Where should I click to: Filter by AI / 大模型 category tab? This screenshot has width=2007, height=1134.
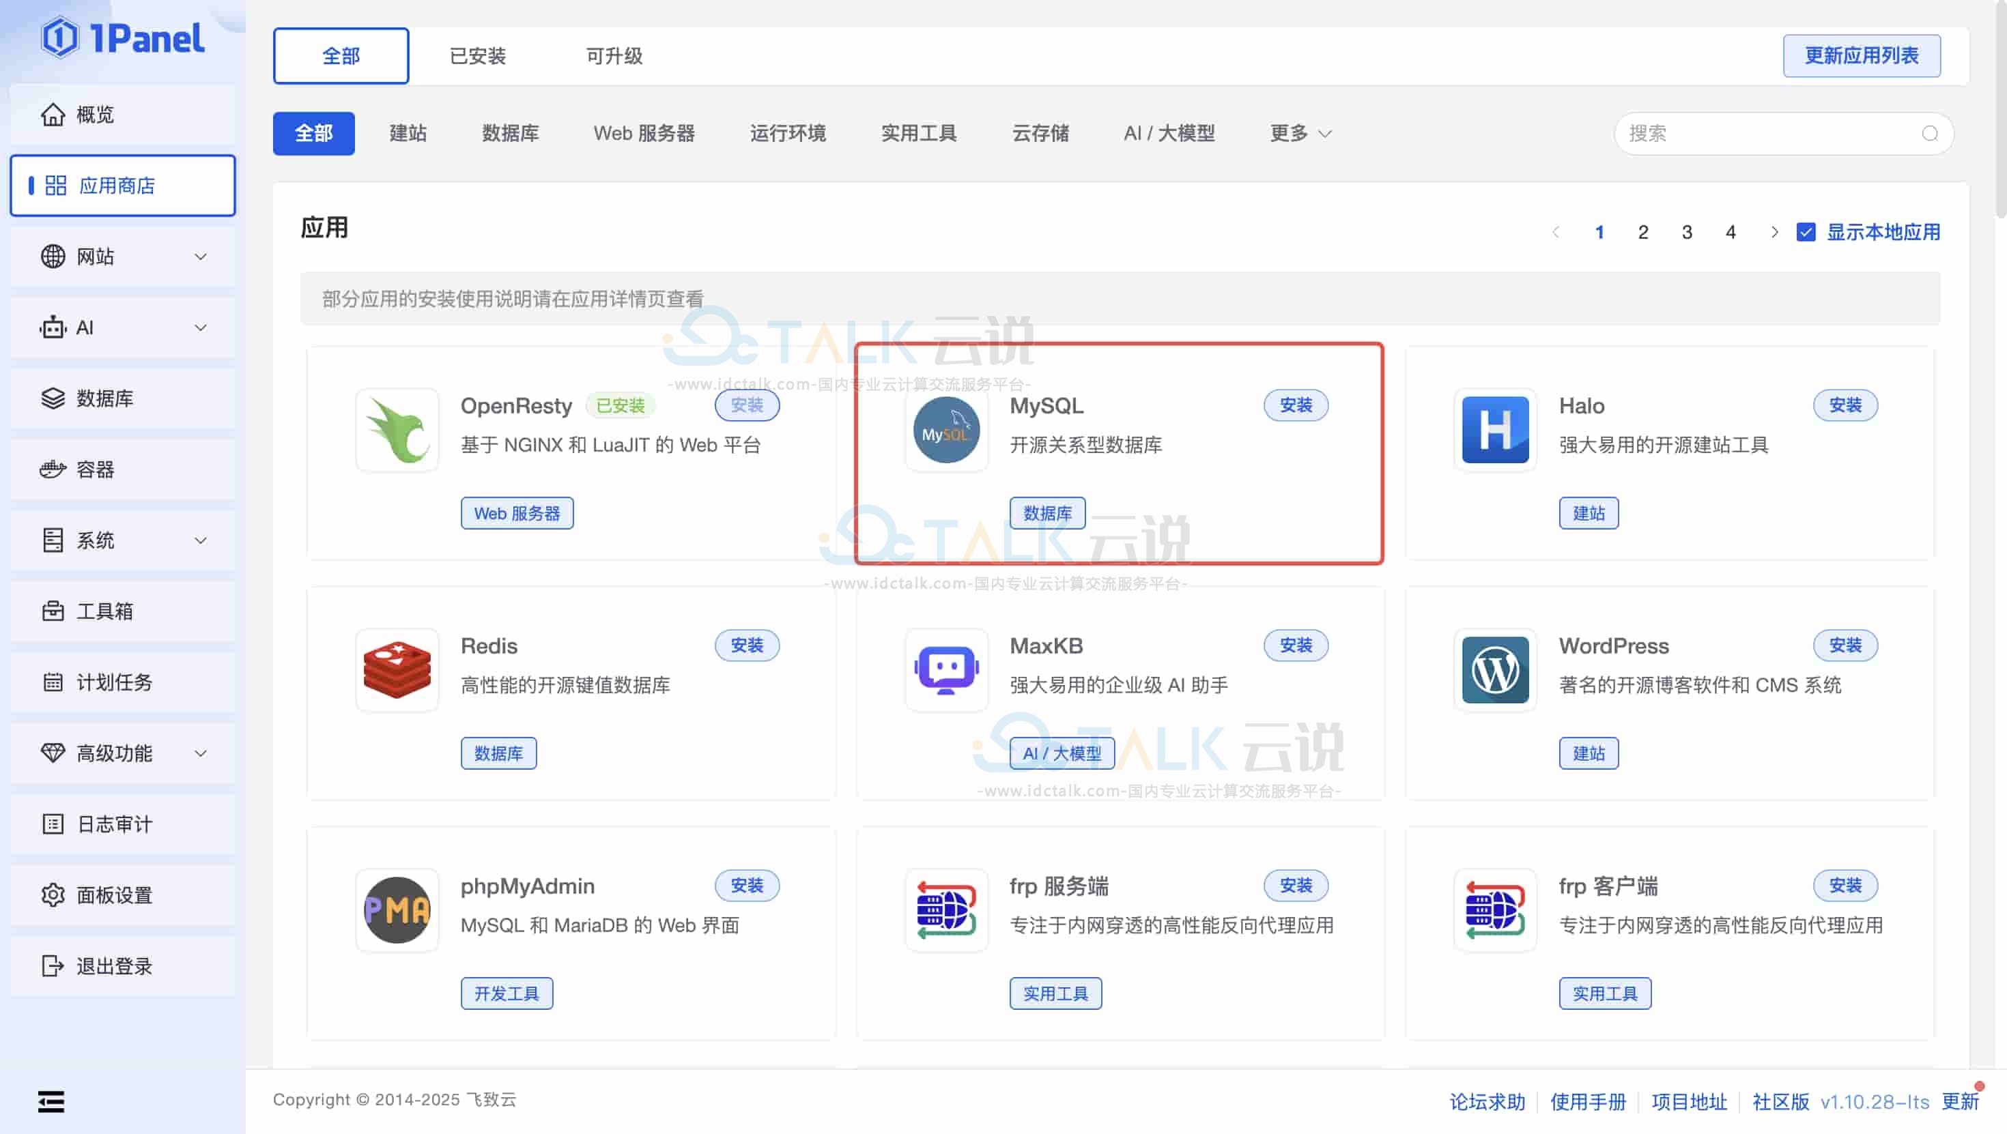1169,134
